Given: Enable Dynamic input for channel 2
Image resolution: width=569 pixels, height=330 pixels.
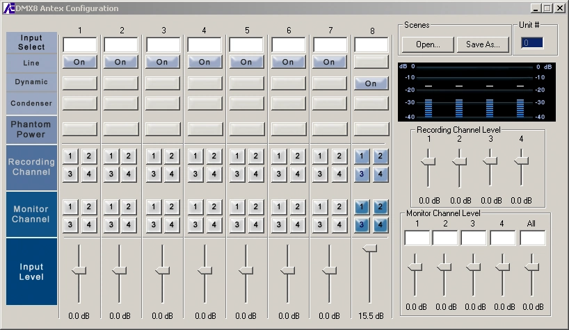Looking at the screenshot, I should [x=120, y=83].
